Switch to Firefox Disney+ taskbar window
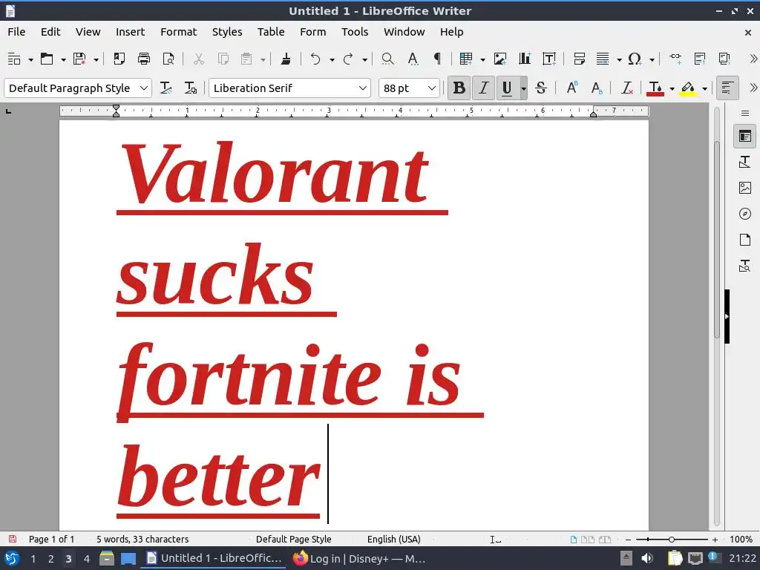Viewport: 760px width, 570px height. (x=360, y=559)
